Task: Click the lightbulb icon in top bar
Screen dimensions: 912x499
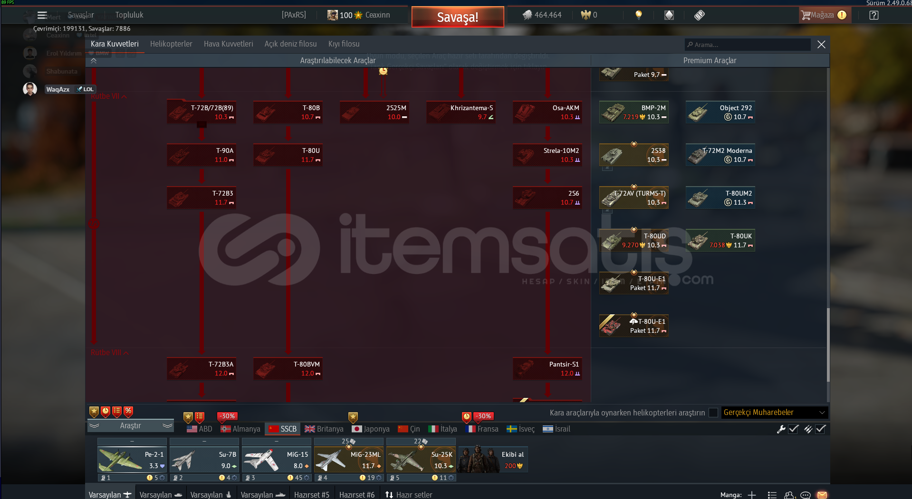Action: coord(638,15)
